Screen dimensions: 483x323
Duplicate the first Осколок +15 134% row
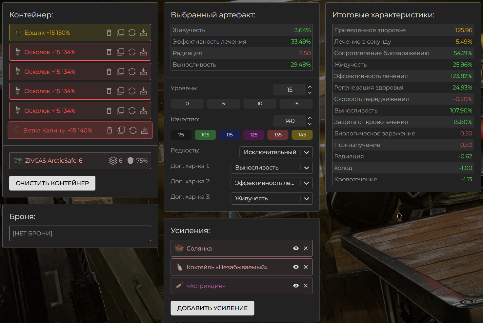(x=120, y=52)
